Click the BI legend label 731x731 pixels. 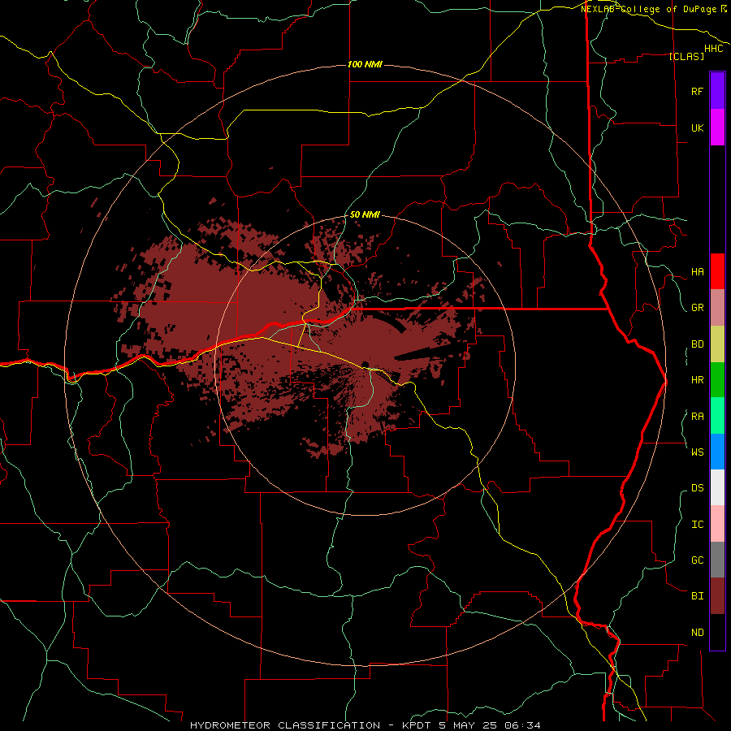[x=697, y=596]
